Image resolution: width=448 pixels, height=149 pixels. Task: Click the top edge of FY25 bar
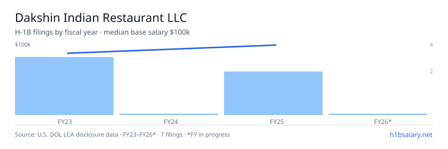273,72
